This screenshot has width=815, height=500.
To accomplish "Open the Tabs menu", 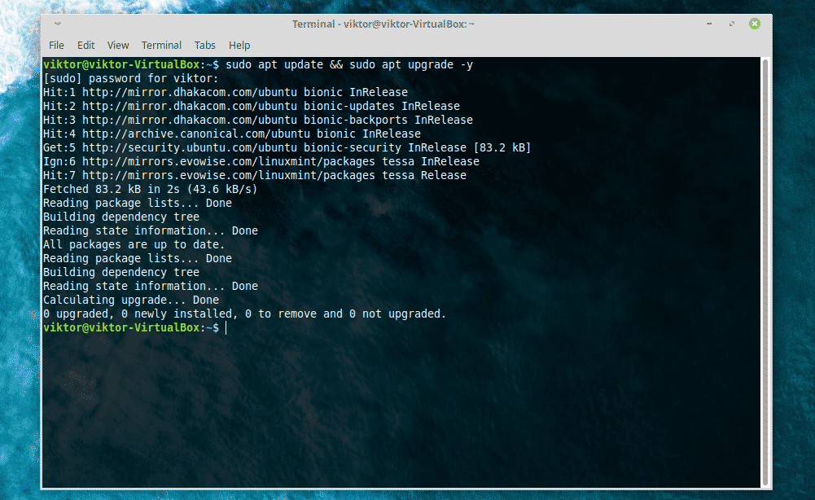I will (205, 46).
